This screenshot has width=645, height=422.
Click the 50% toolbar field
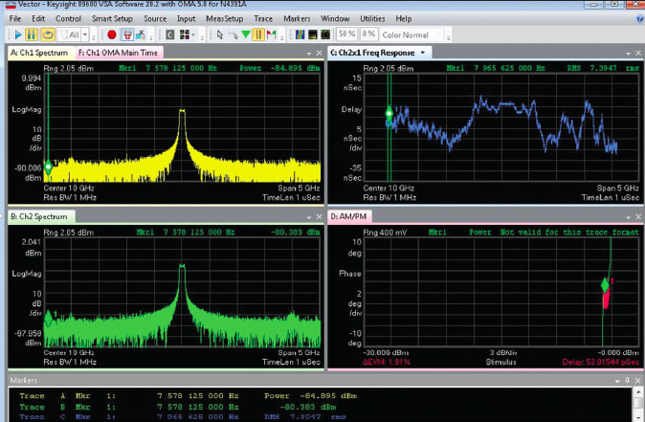[x=346, y=34]
